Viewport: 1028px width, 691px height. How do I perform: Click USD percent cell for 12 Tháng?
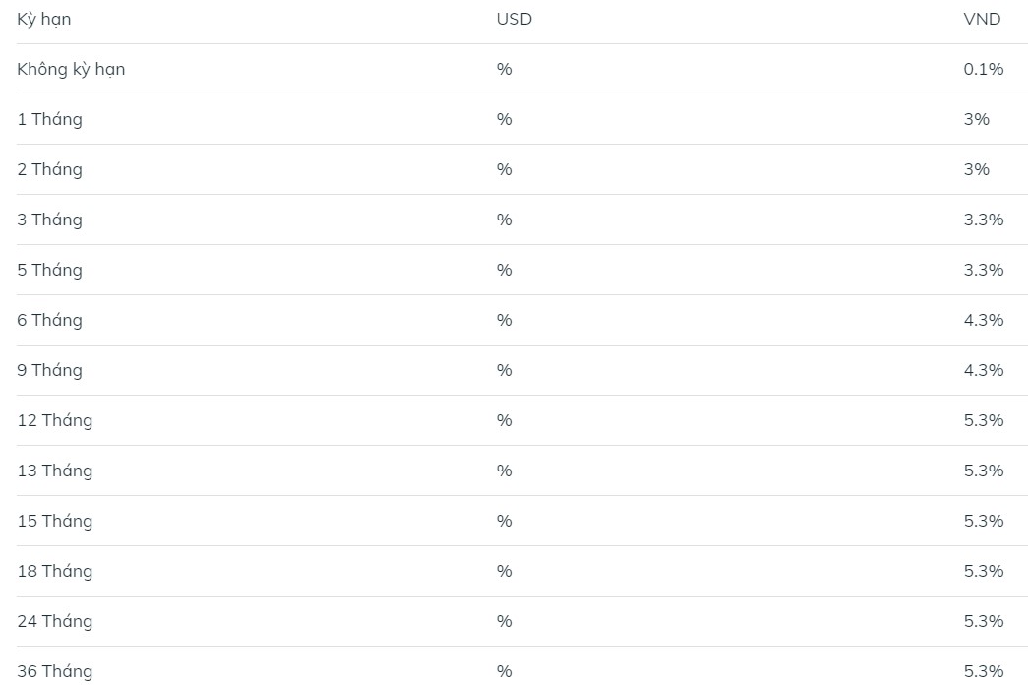pyautogui.click(x=505, y=420)
